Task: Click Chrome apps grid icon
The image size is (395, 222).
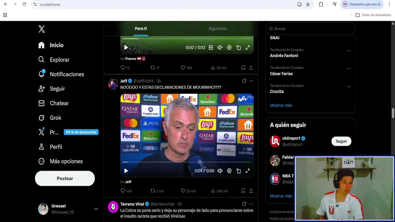Action: [x=5, y=15]
